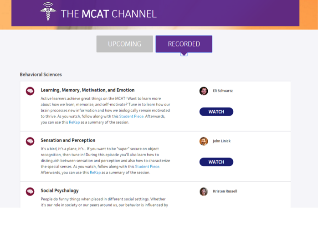The height and width of the screenshot is (235, 318).
Task: Click the MCAT Channel caduceus logo
Action: [47, 12]
